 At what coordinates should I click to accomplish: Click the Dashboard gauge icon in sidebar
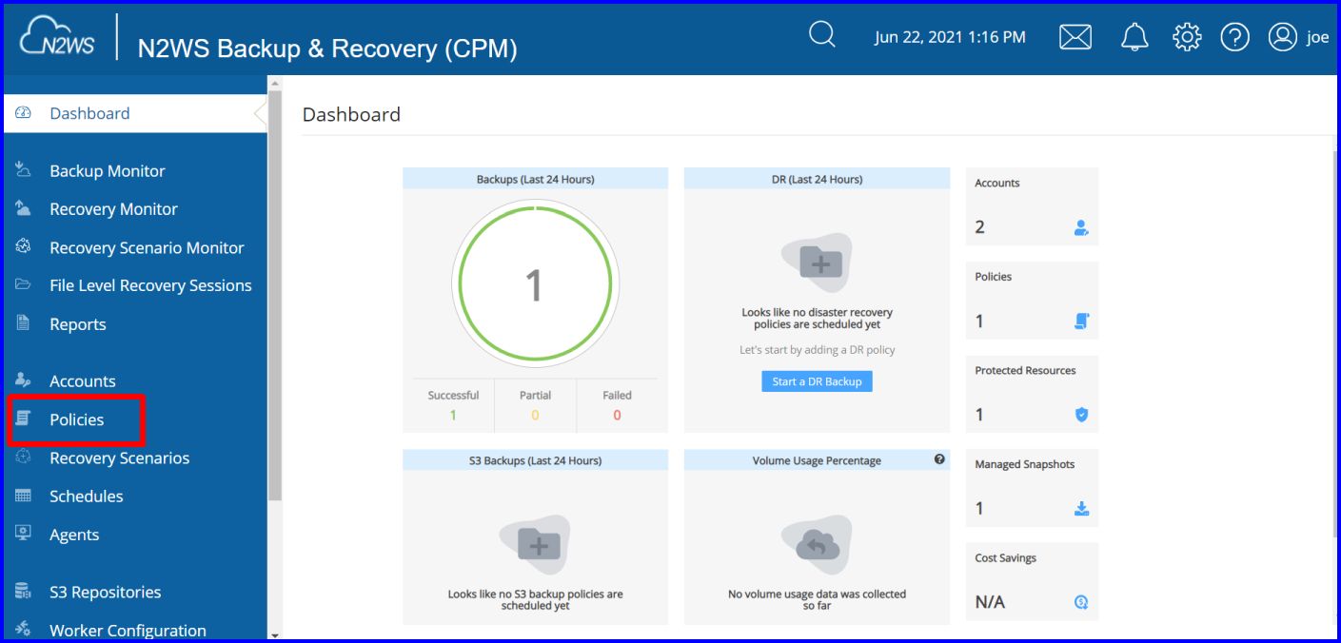(x=24, y=112)
